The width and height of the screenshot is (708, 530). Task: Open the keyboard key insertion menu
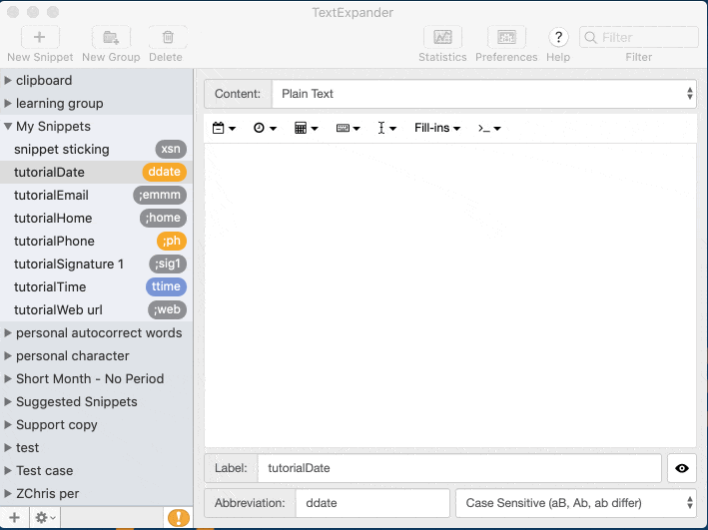tap(348, 128)
